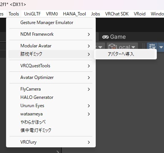Expand the VRCQuestTools submenu
This screenshot has height=153, width=164.
pyautogui.click(x=51, y=66)
